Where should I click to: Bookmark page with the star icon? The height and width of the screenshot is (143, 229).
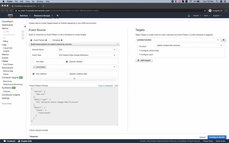pyautogui.click(x=205, y=10)
